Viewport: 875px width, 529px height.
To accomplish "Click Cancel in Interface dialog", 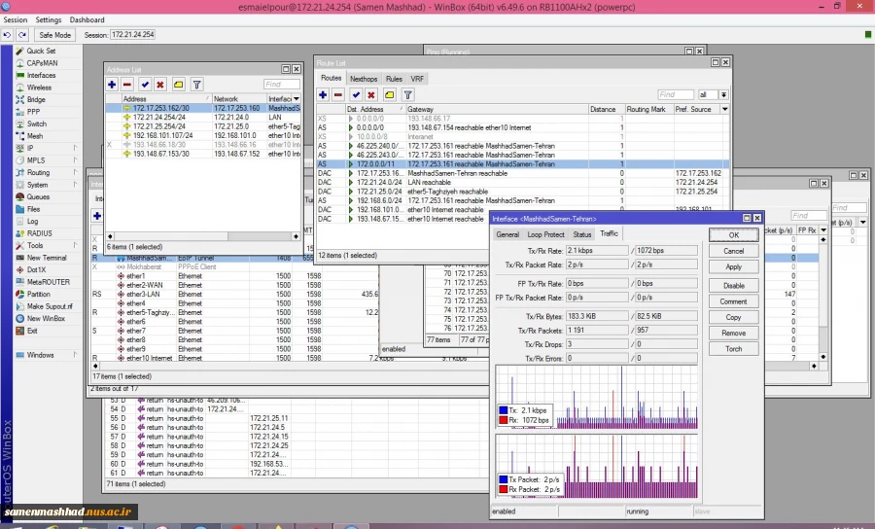I will (734, 251).
